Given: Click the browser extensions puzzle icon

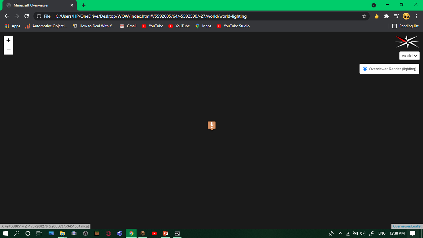Looking at the screenshot, I should coord(386,16).
